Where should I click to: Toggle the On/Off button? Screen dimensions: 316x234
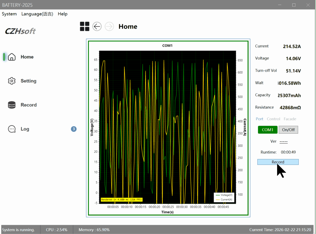click(288, 130)
